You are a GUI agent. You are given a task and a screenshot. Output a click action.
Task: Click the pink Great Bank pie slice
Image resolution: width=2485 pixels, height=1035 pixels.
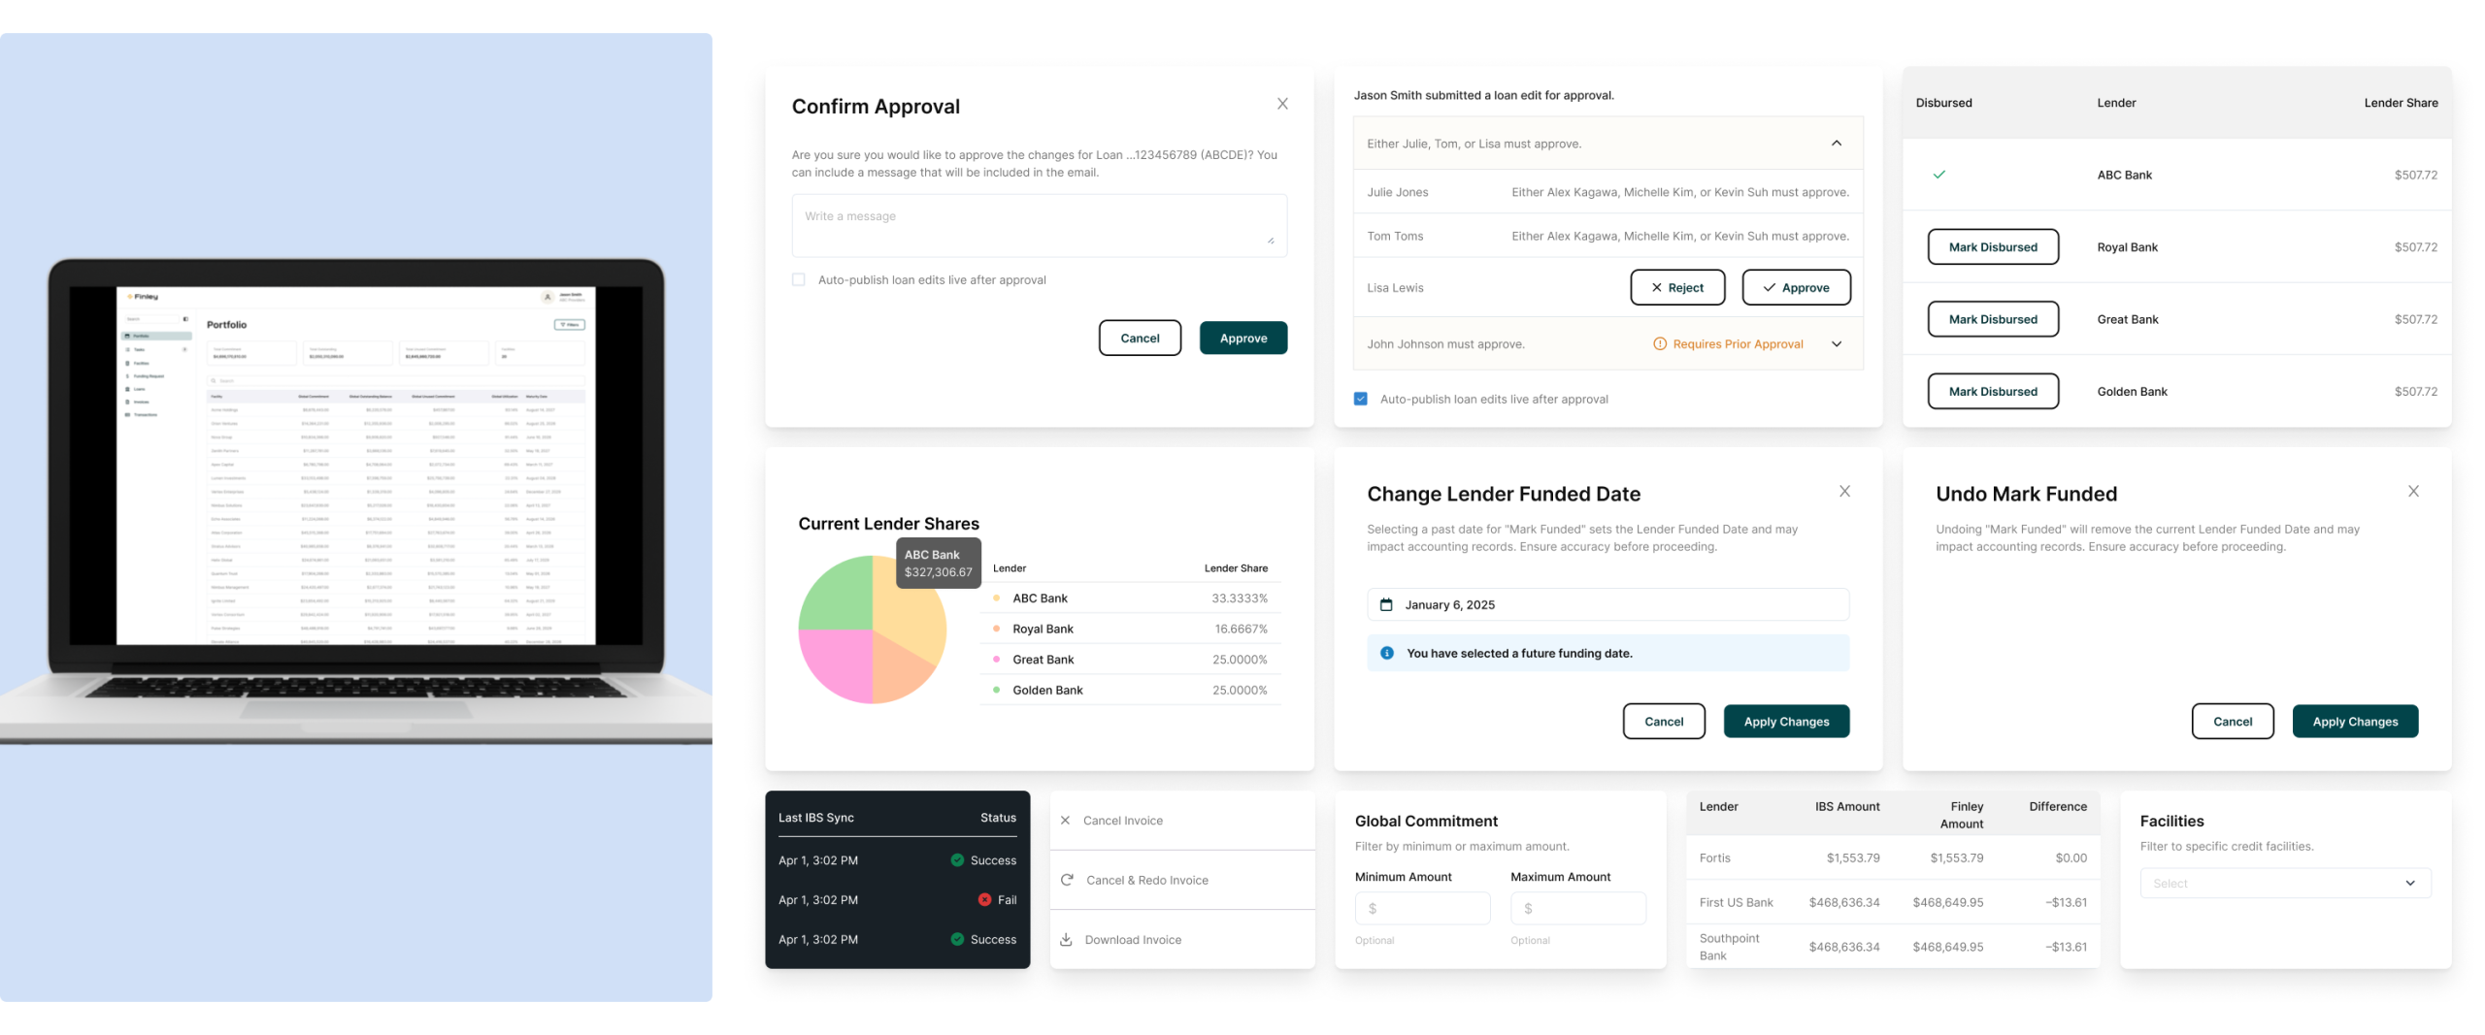click(x=834, y=664)
